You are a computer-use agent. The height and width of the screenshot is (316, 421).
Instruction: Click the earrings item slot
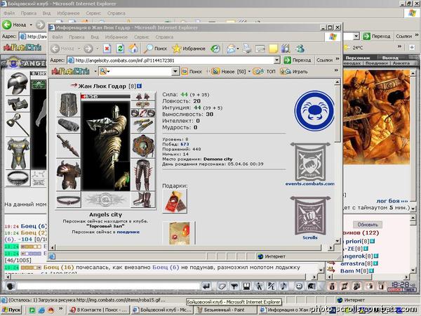(x=143, y=96)
